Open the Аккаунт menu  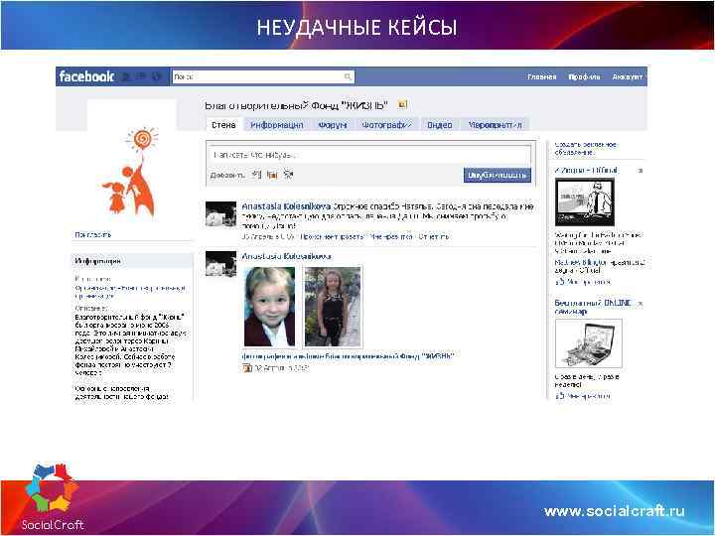pos(627,77)
